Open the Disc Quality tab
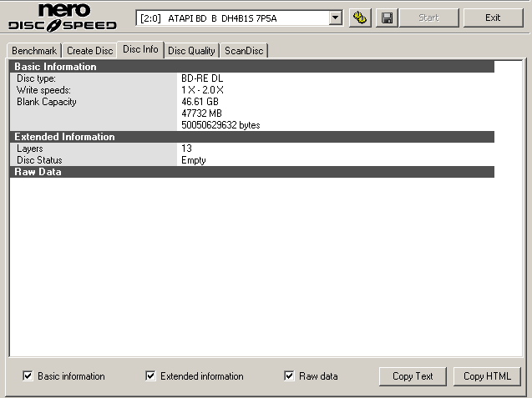 [x=192, y=51]
